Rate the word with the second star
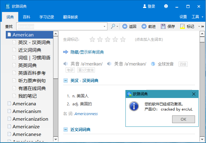This screenshot has width=206, height=143. point(100,39)
